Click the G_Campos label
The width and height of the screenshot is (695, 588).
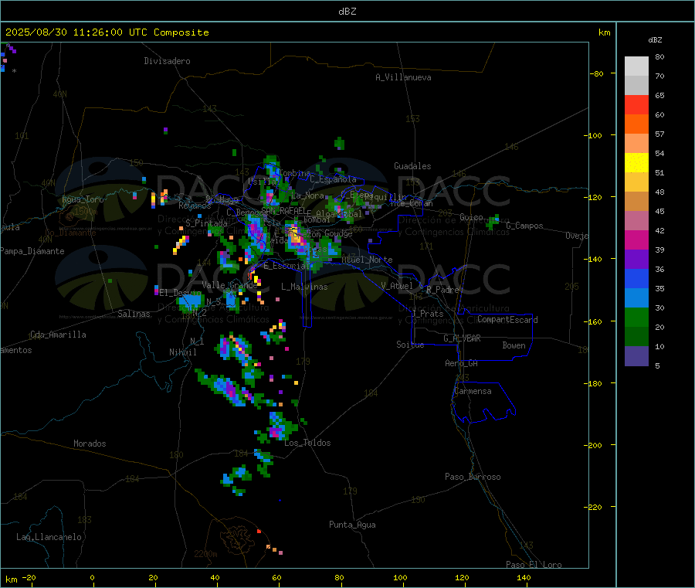(x=525, y=226)
